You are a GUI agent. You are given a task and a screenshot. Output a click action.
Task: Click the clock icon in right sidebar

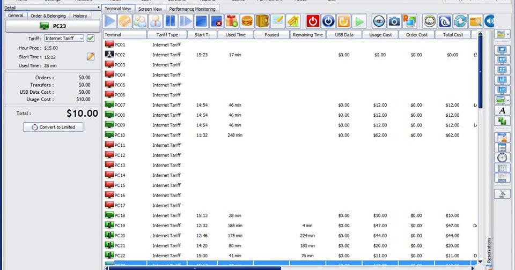pyautogui.click(x=502, y=158)
